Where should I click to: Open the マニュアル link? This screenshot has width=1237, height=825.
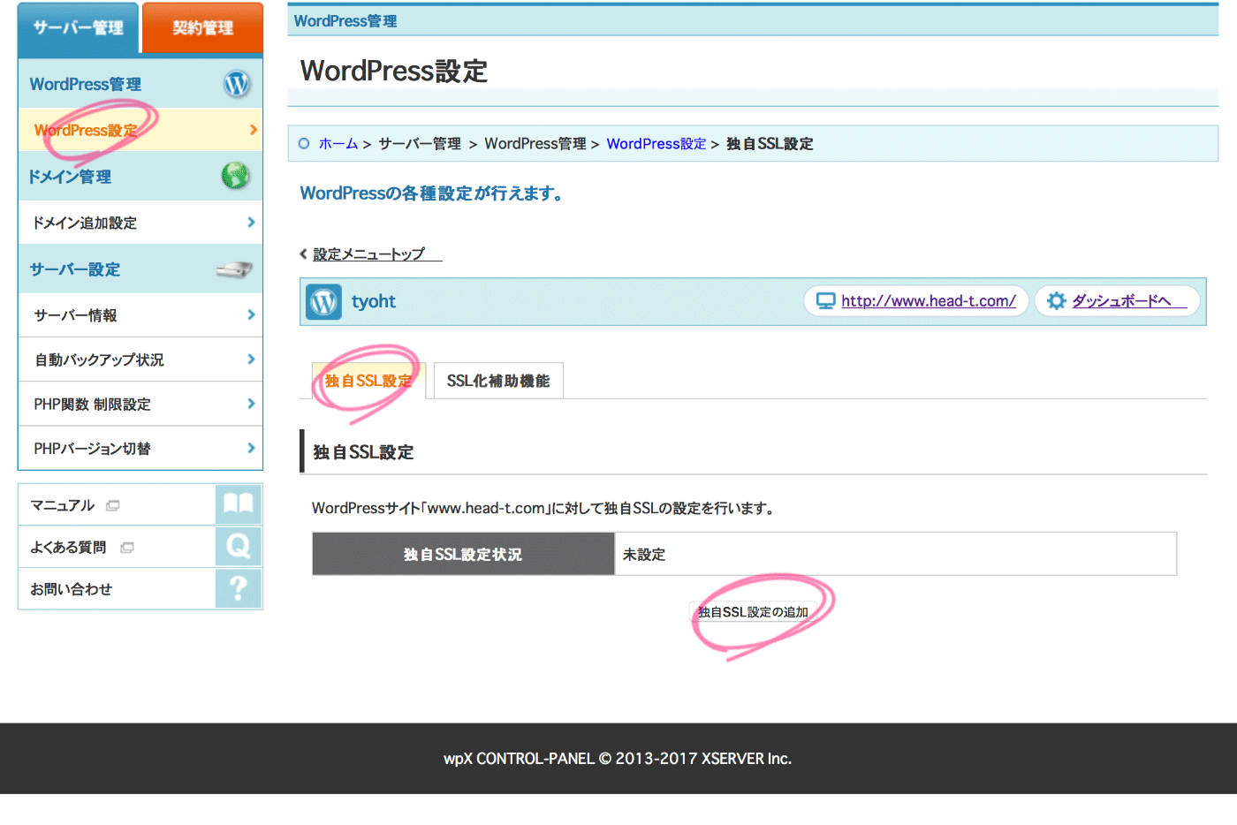pos(63,505)
